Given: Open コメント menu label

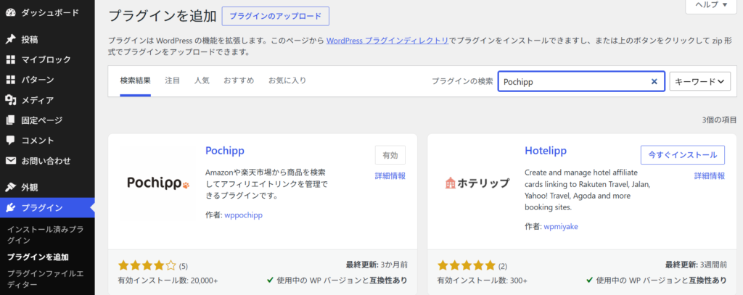Looking at the screenshot, I should tap(38, 141).
